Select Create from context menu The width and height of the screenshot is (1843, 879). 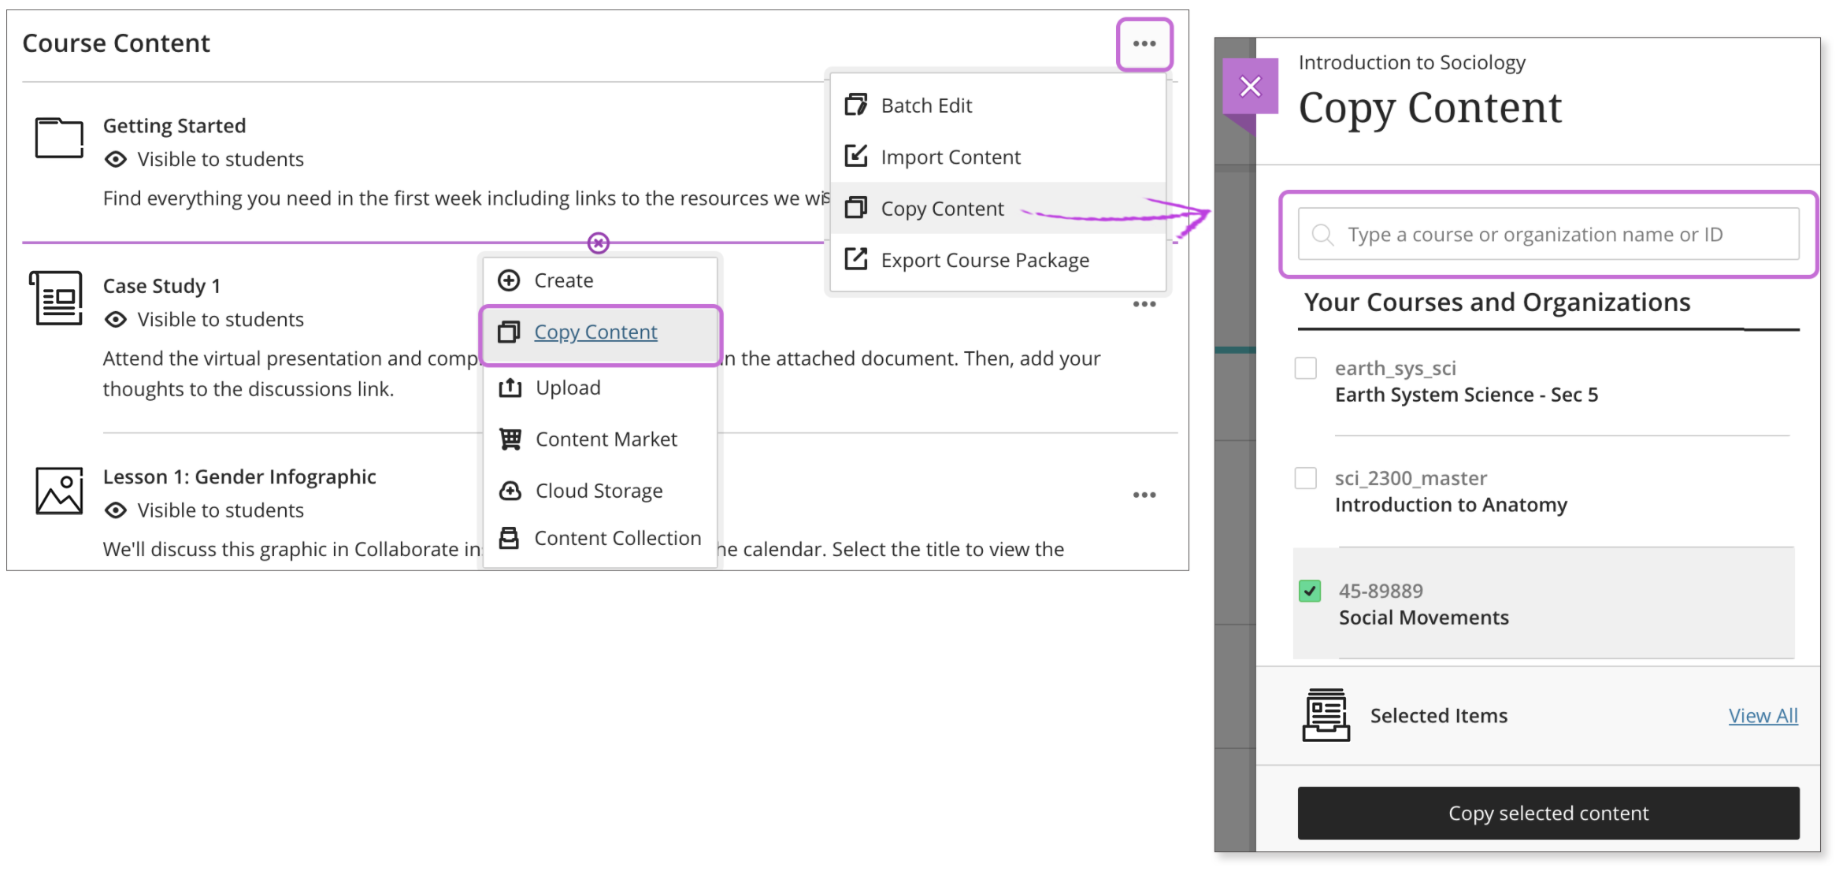tap(563, 280)
